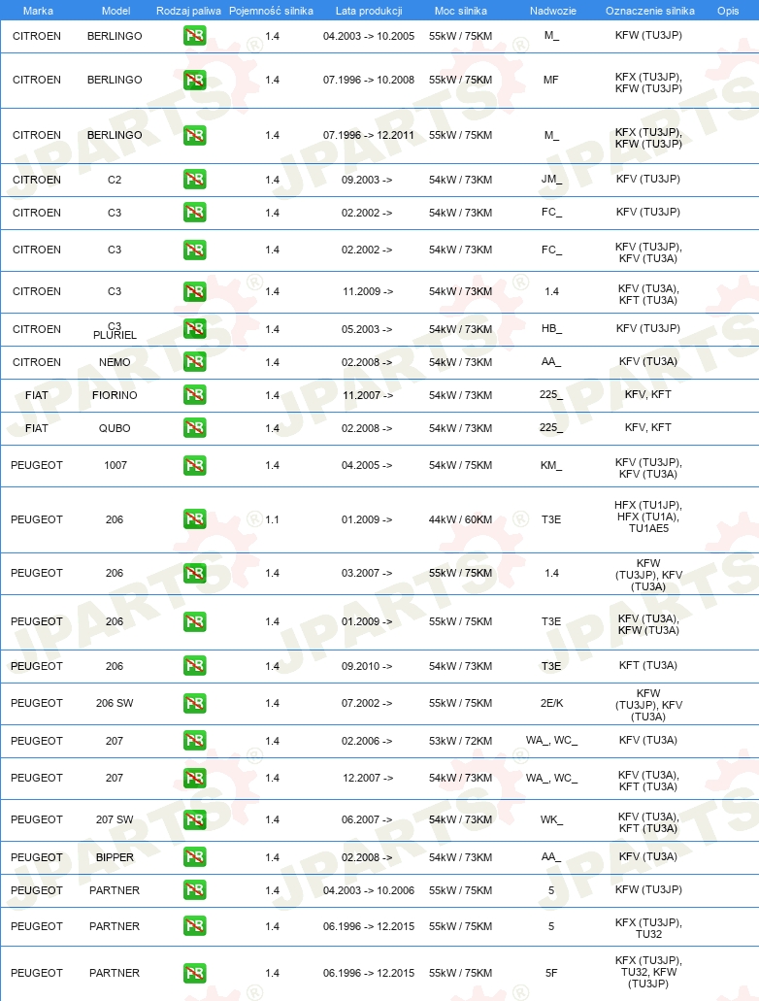Viewport: 759px width, 1001px height.
Task: Click the KFT (TU3A) engine cell in 206 09.2010 row
Action: click(x=648, y=665)
